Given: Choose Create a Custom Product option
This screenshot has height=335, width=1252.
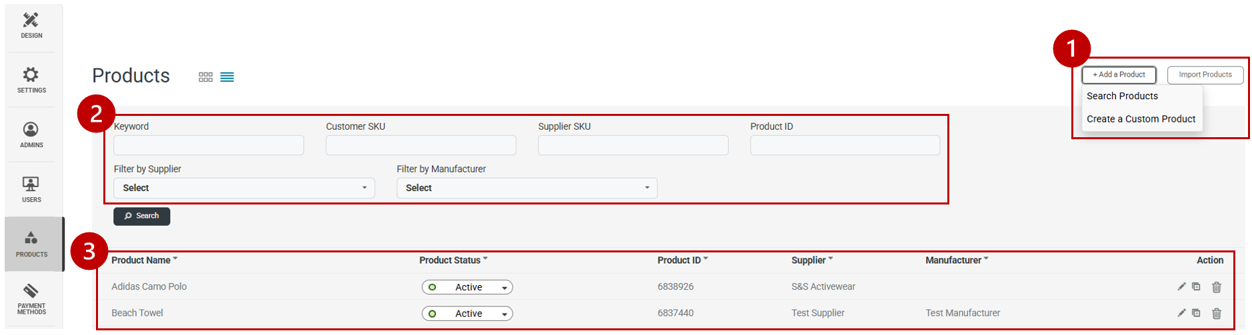Looking at the screenshot, I should [1141, 119].
